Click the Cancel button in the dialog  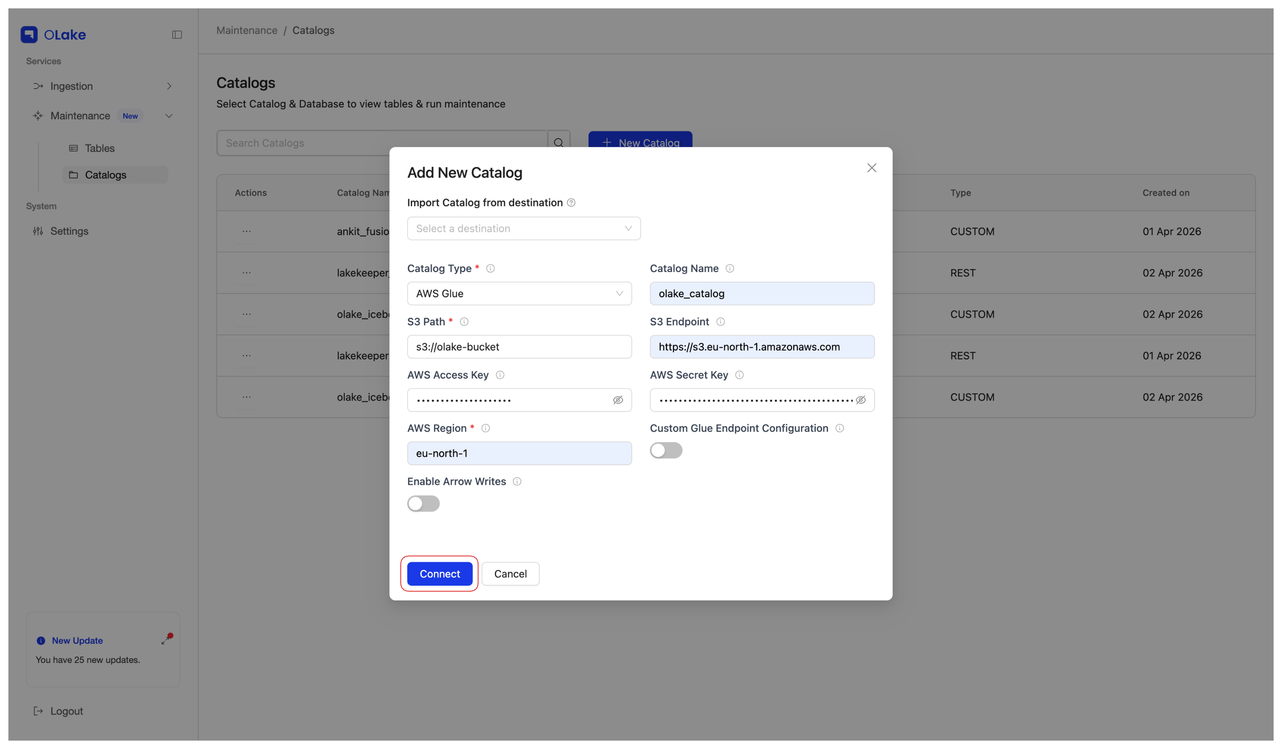click(510, 574)
